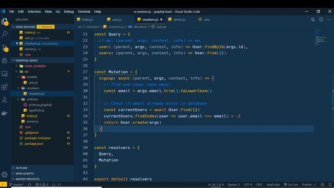Open the Help menu
The width and height of the screenshot is (334, 188).
[x=98, y=11]
